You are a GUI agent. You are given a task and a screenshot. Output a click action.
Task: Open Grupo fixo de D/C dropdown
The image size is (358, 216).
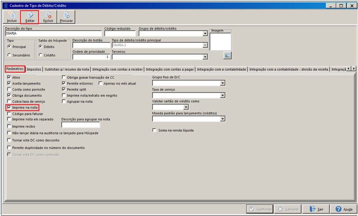[223, 83]
